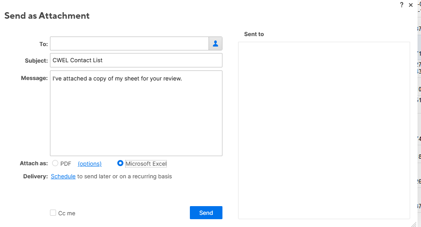421x227 pixels.
Task: Click the To recipients field
Action: coord(129,43)
